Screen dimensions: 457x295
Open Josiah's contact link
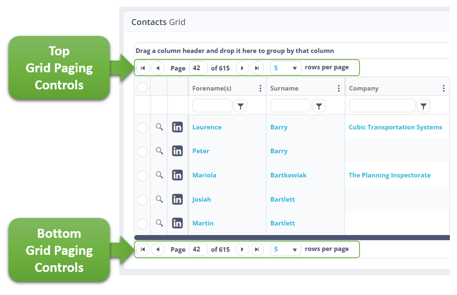[202, 199]
